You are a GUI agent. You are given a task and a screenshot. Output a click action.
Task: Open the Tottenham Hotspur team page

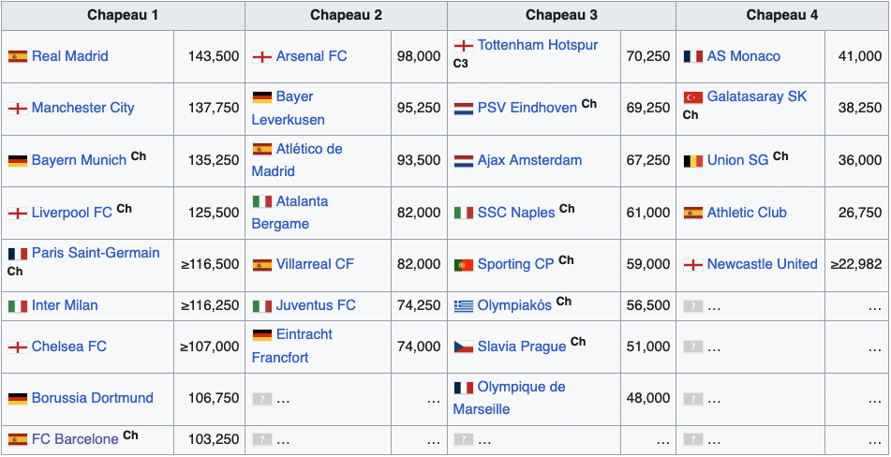tap(537, 45)
